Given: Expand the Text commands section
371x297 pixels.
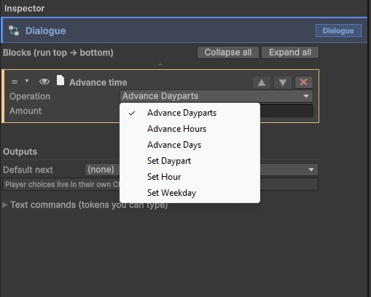Looking at the screenshot, I should pos(4,205).
